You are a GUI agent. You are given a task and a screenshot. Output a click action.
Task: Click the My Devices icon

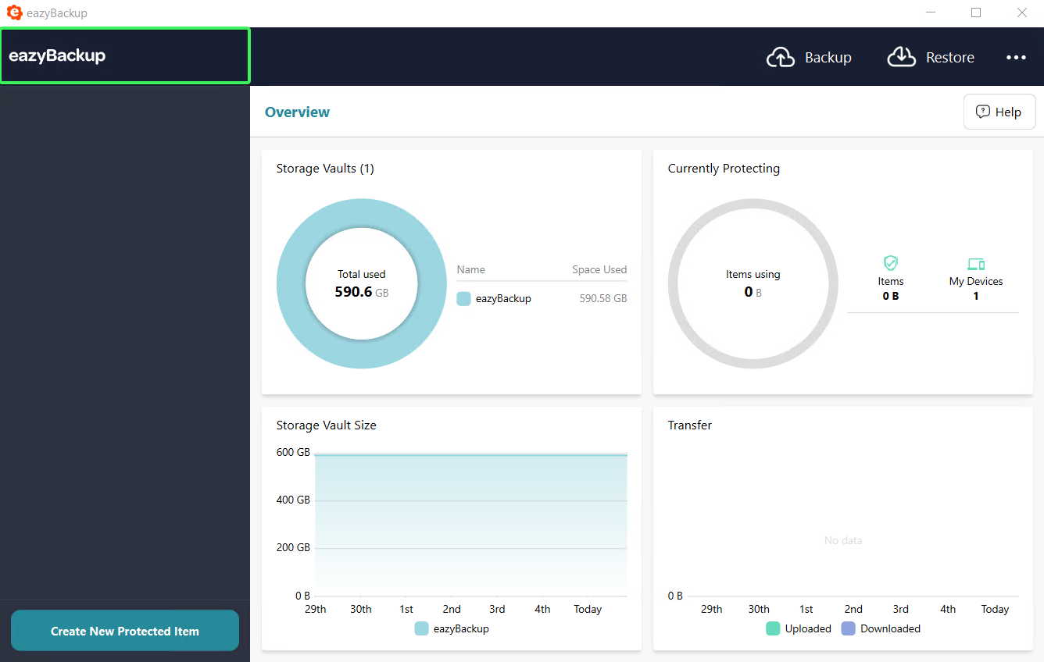tap(975, 264)
